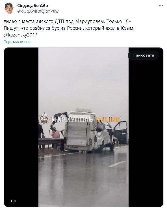This screenshot has height=209, width=167.
Task: Click the first line of the post text
Action: pos(68,21)
